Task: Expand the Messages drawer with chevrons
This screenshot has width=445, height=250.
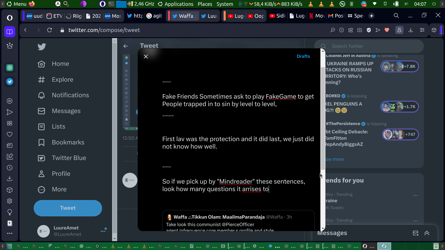Action: [427, 233]
